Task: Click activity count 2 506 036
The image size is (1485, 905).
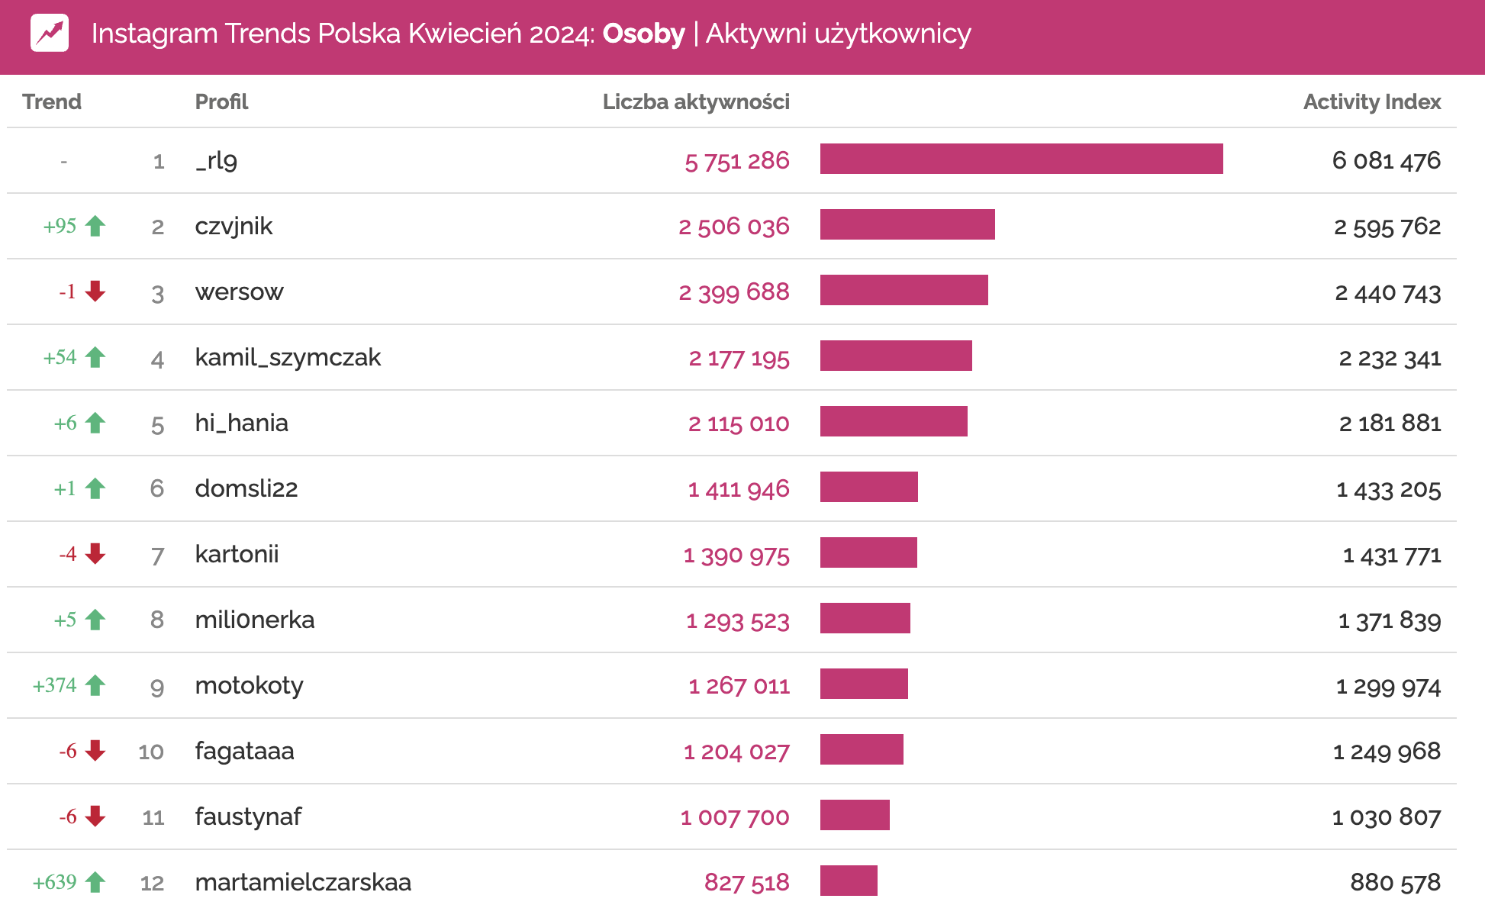Action: 733,226
